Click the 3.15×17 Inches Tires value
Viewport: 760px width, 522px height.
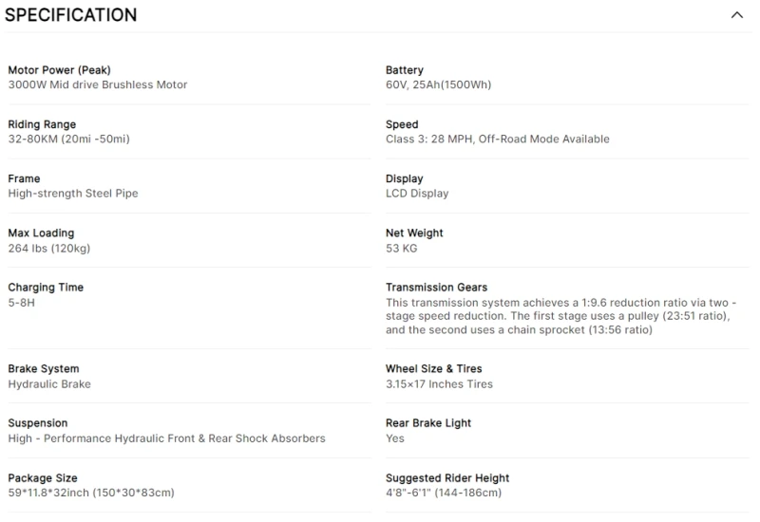[439, 384]
